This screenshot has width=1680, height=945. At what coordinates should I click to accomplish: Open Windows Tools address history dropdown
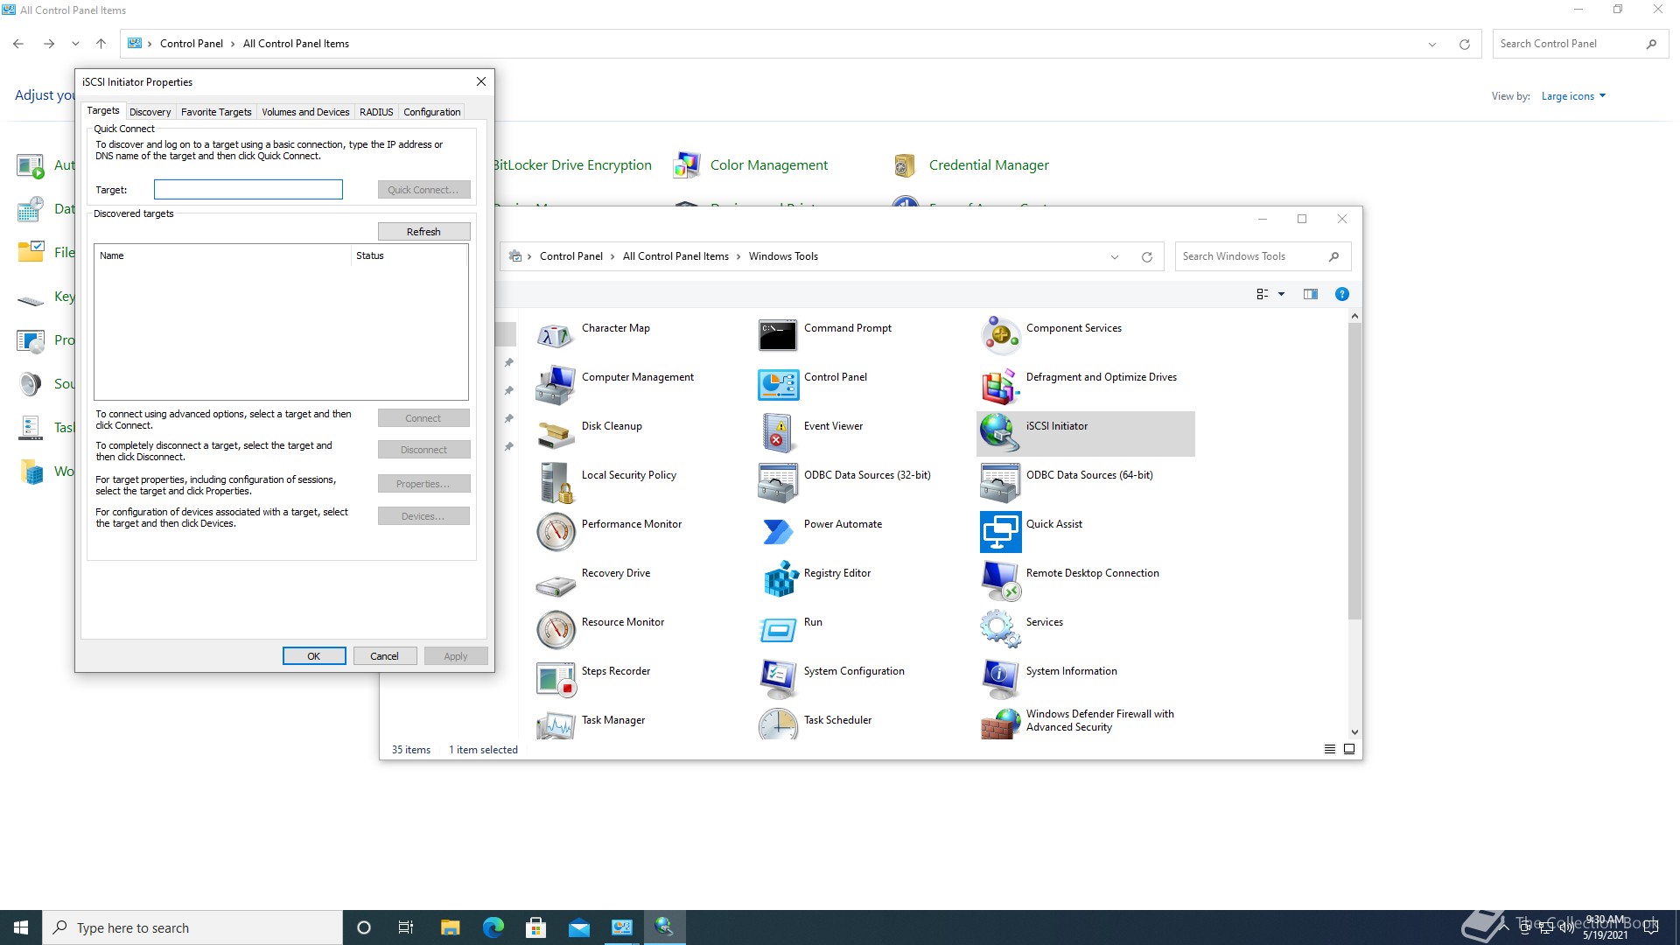[x=1114, y=256]
